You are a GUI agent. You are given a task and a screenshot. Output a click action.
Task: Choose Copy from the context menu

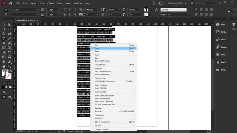(114, 48)
